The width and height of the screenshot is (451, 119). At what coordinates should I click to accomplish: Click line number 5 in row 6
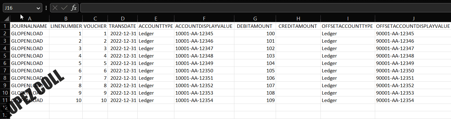coord(66,63)
